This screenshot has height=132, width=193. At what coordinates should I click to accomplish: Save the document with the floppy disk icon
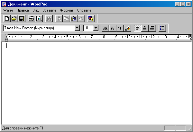click(22, 19)
